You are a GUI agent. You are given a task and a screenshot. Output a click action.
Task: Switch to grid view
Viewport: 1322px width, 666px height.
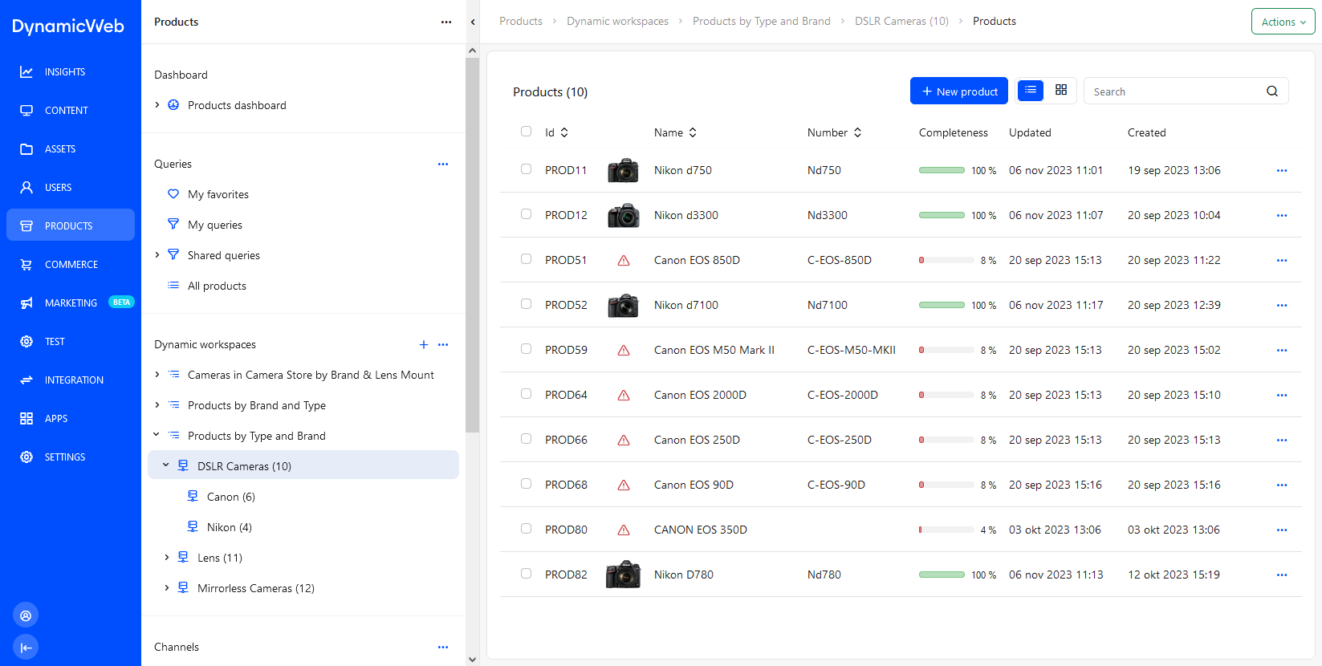(1061, 91)
